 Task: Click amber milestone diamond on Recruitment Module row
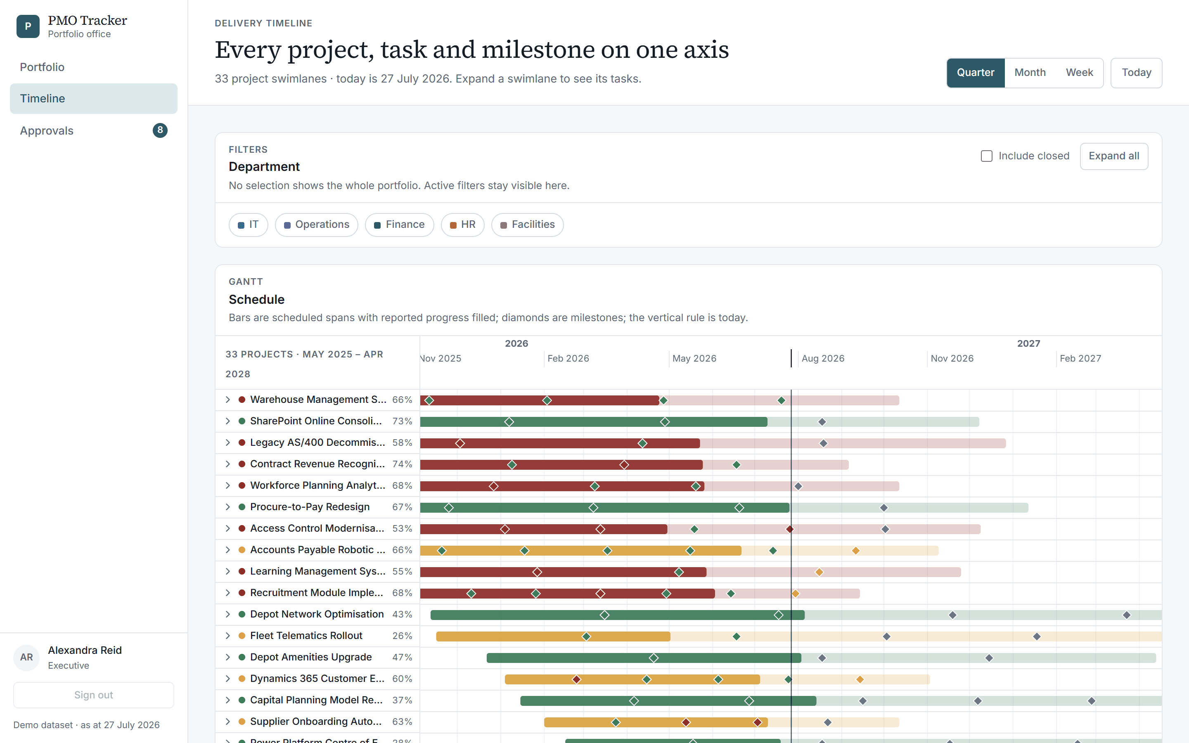(x=796, y=594)
